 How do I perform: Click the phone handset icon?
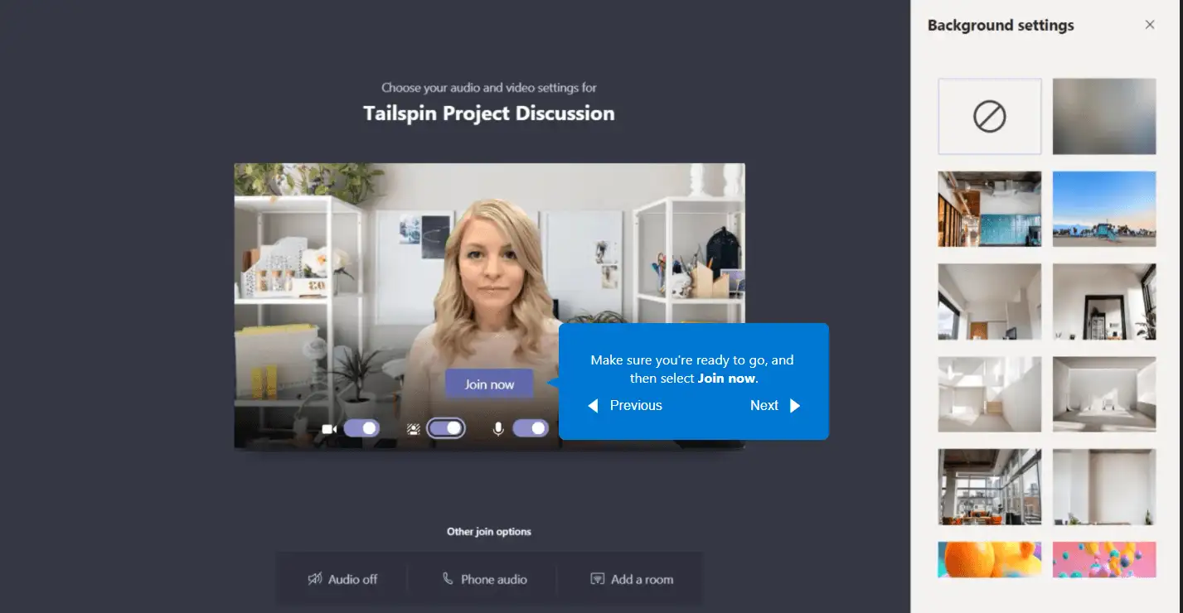click(x=448, y=579)
